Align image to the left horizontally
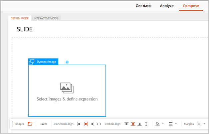This screenshot has height=134, width=209. [x=79, y=124]
